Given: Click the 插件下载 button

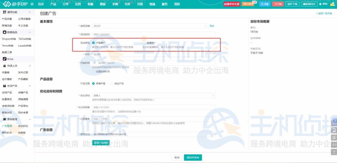Looking at the screenshot, I should (292, 4).
